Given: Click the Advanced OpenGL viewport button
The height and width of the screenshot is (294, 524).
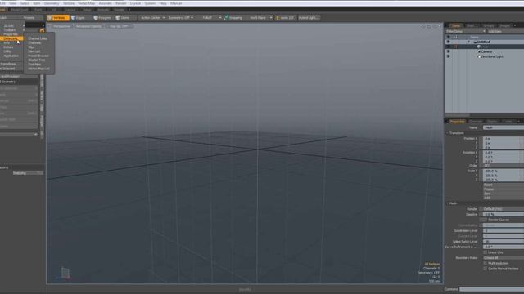Looking at the screenshot, I should point(88,26).
